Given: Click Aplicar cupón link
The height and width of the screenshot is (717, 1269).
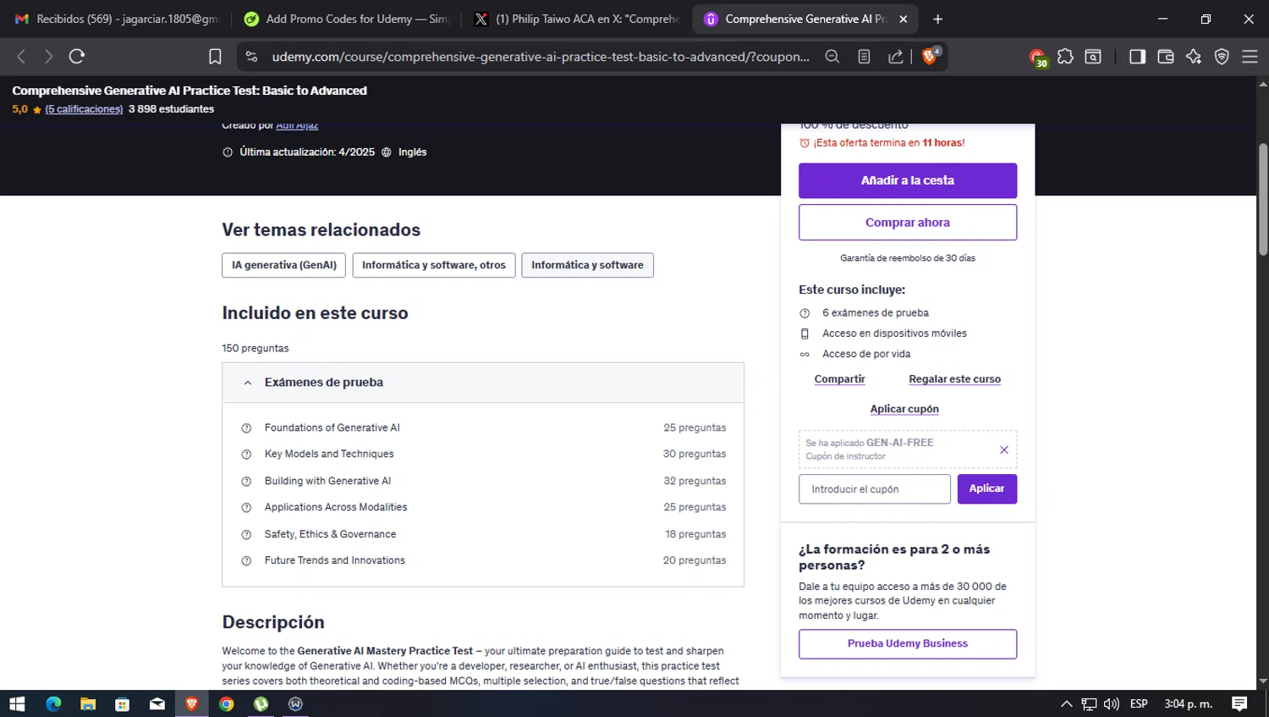Looking at the screenshot, I should 904,409.
